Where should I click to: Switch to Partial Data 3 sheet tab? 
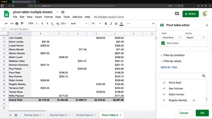[x=84, y=115]
